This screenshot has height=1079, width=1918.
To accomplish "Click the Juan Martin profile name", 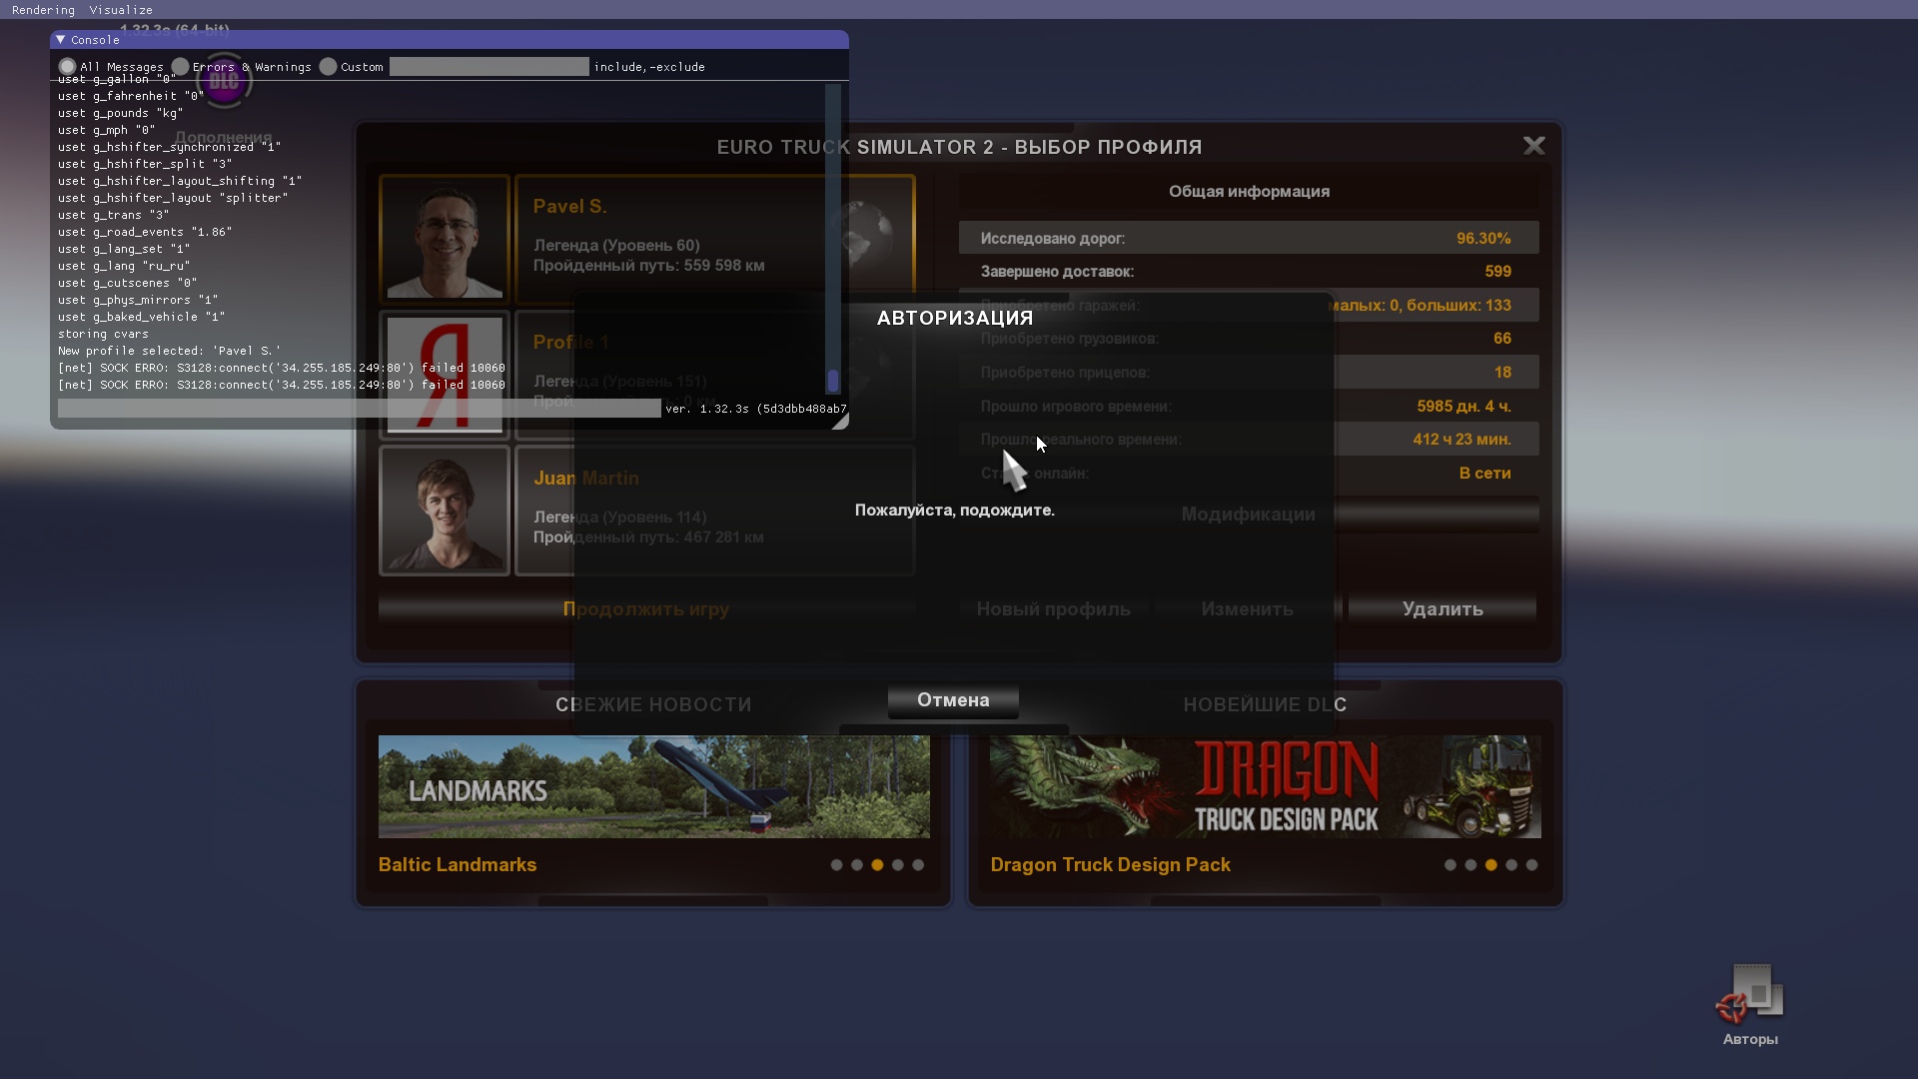I will click(x=586, y=479).
